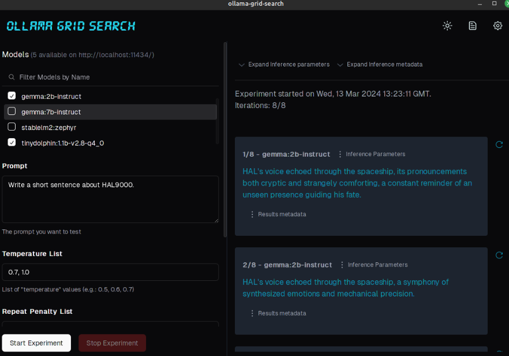Click the models list scrollbar
Screen dimensions: 509x356
click(x=217, y=121)
